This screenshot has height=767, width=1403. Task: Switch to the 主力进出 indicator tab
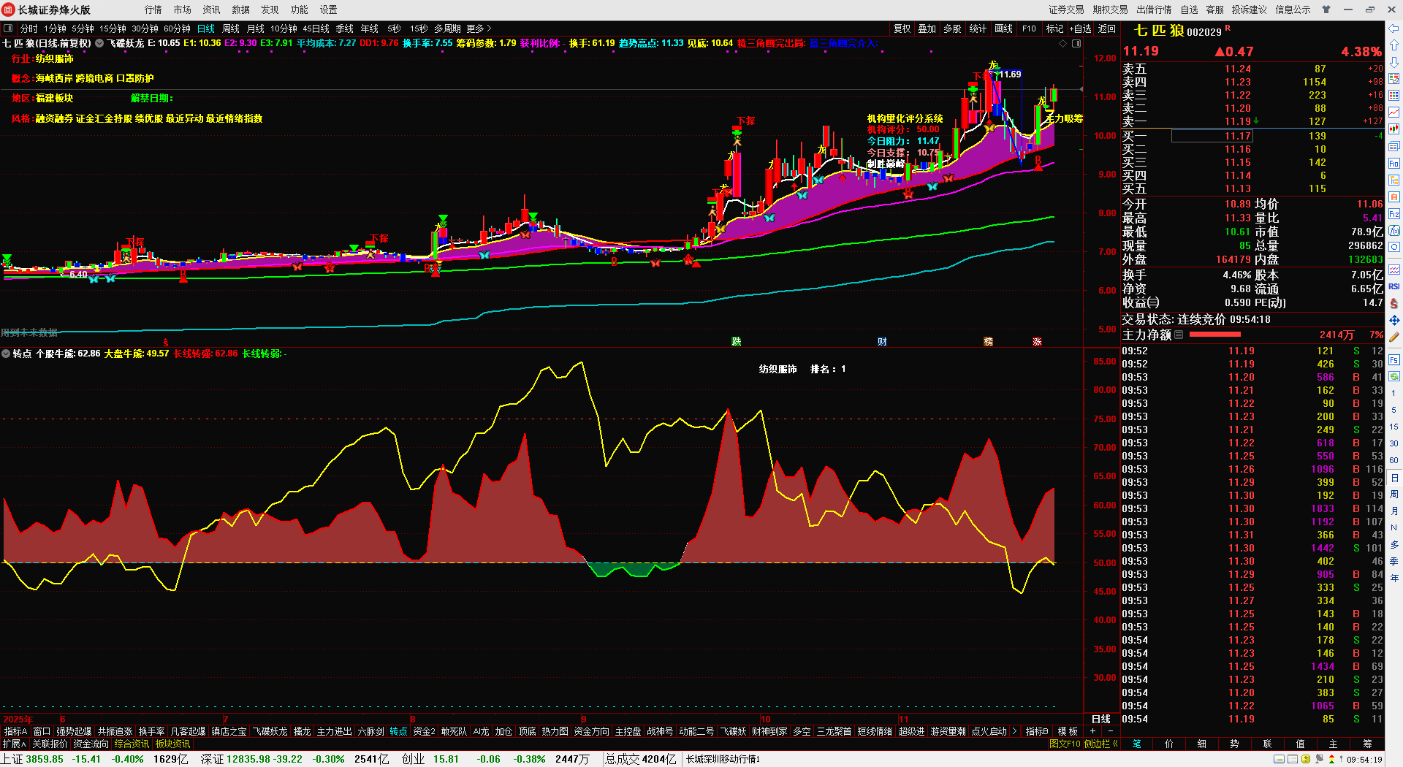(334, 731)
